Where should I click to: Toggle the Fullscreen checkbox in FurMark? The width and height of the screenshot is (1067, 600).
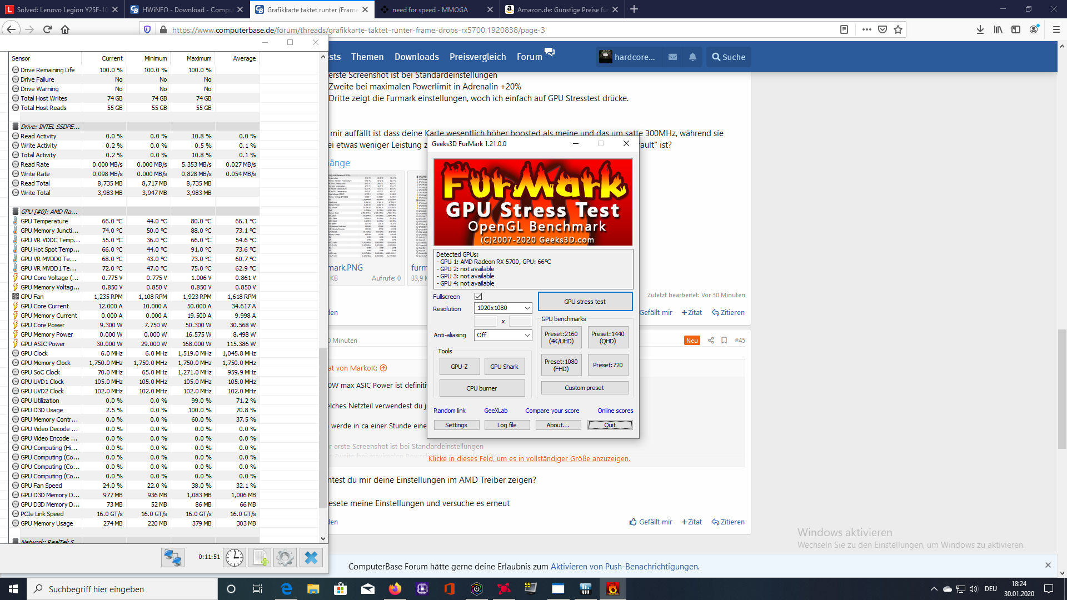click(478, 297)
